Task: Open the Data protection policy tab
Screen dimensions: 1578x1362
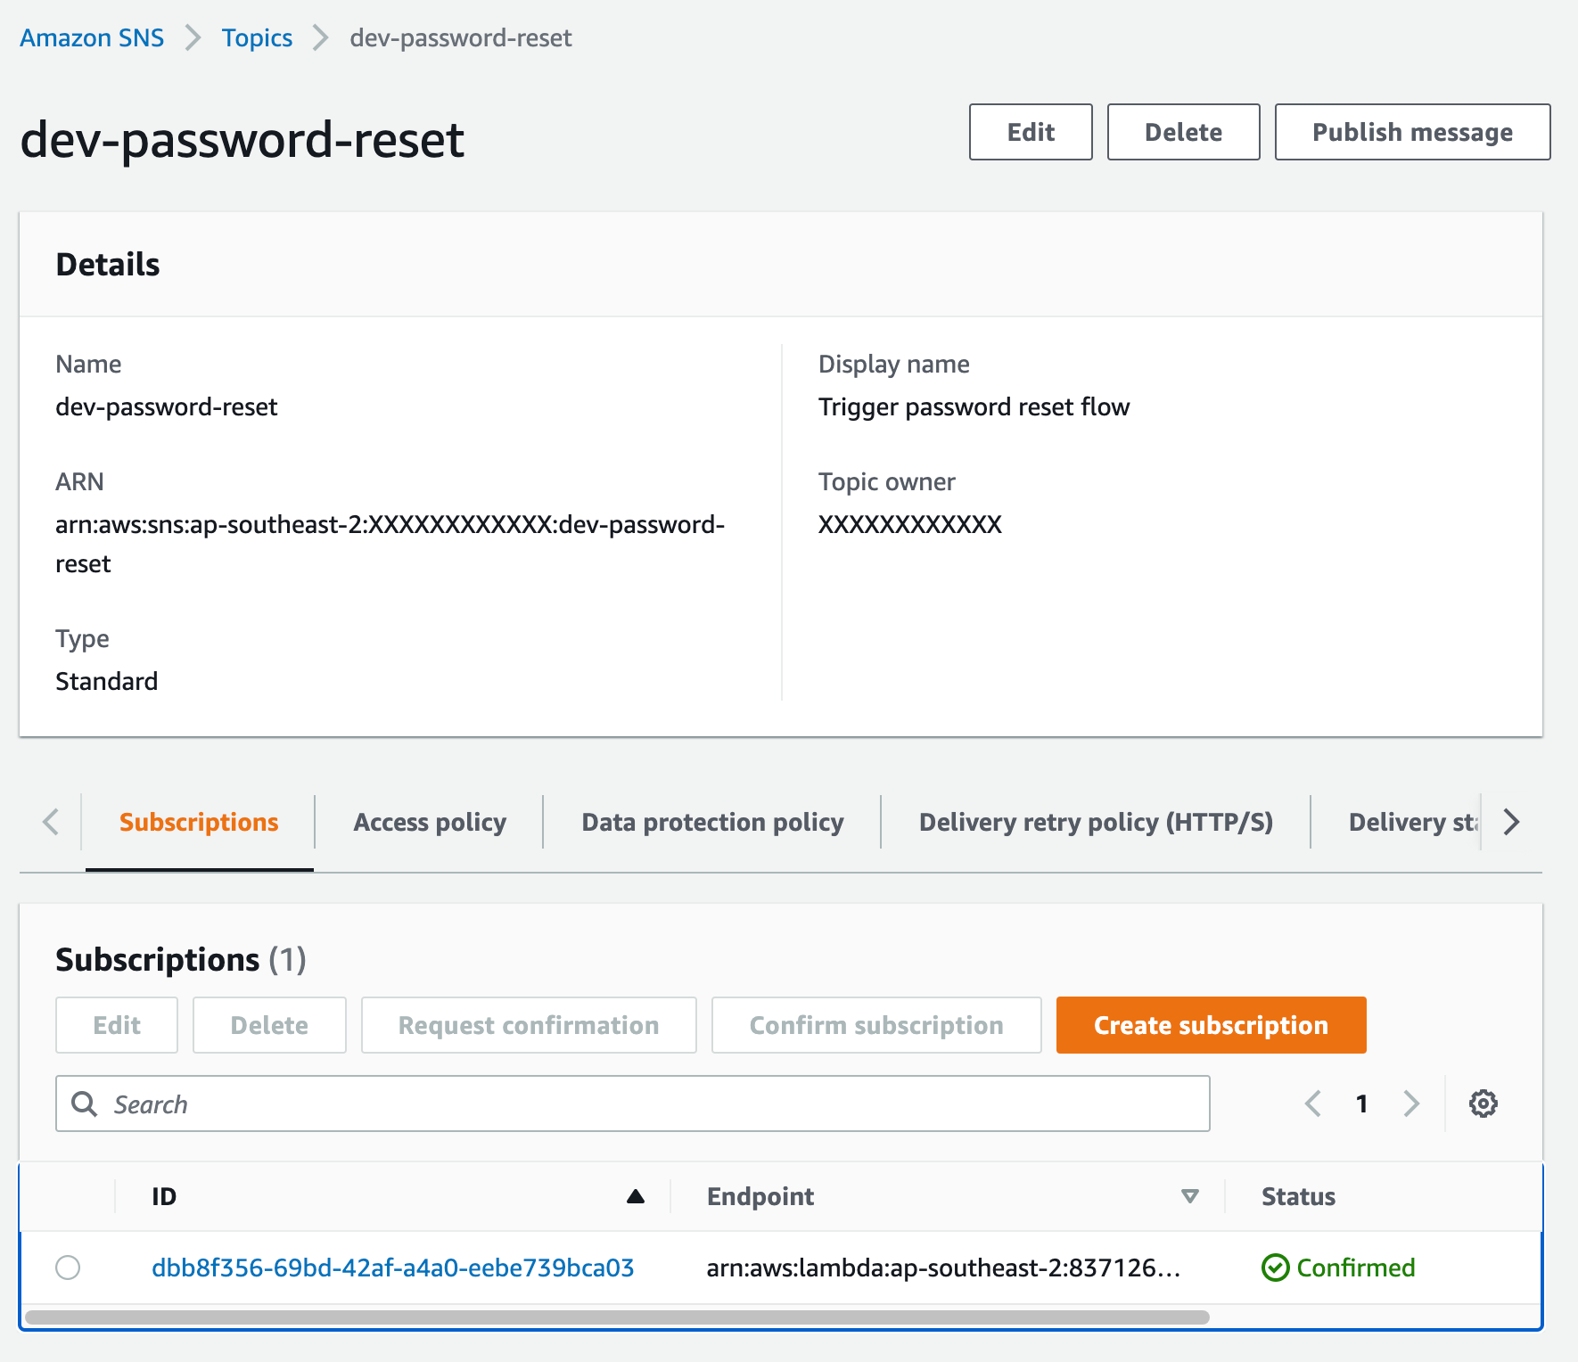Action: (712, 822)
